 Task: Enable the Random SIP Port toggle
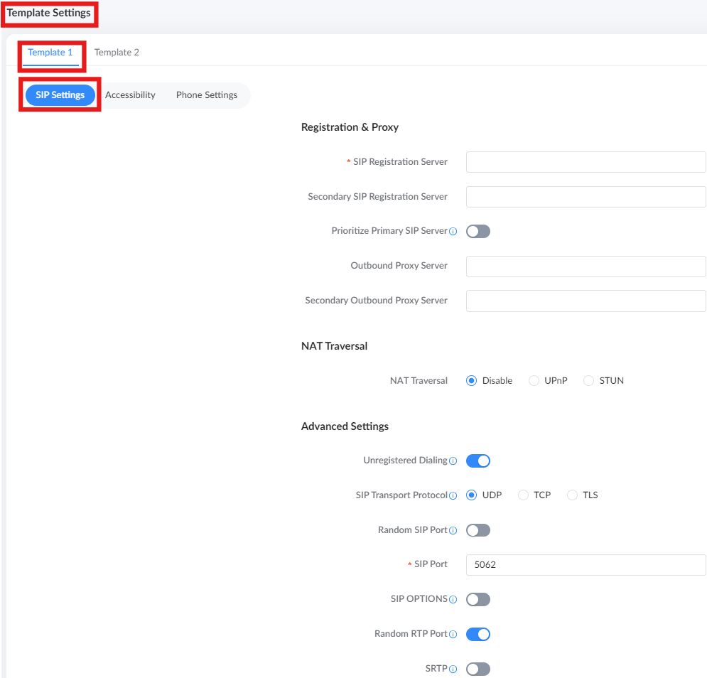(478, 530)
